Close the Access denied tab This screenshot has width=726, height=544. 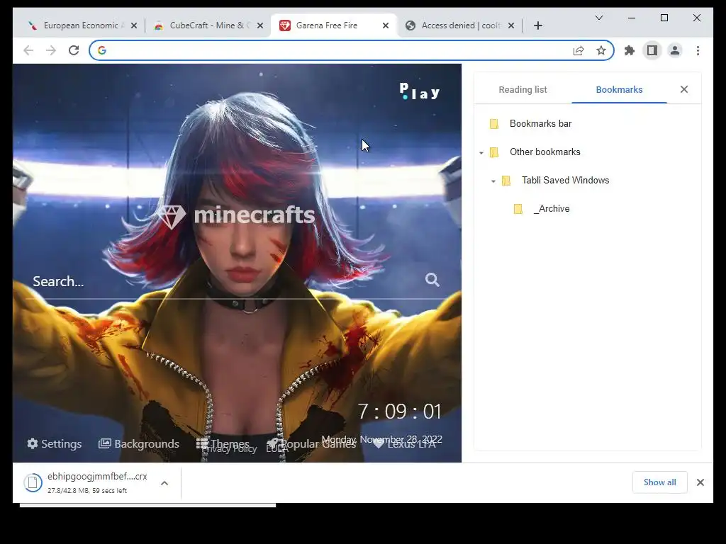click(511, 26)
